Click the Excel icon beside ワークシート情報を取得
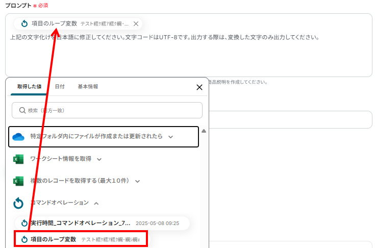The image size is (375, 248). point(18,159)
